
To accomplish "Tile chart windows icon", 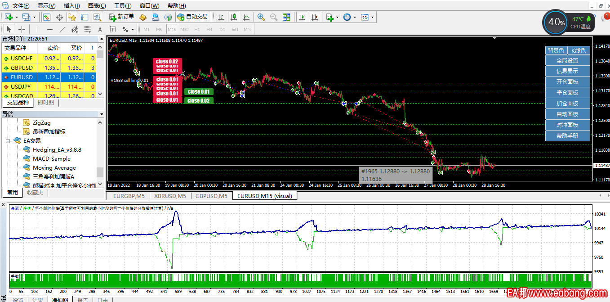I will (286, 17).
